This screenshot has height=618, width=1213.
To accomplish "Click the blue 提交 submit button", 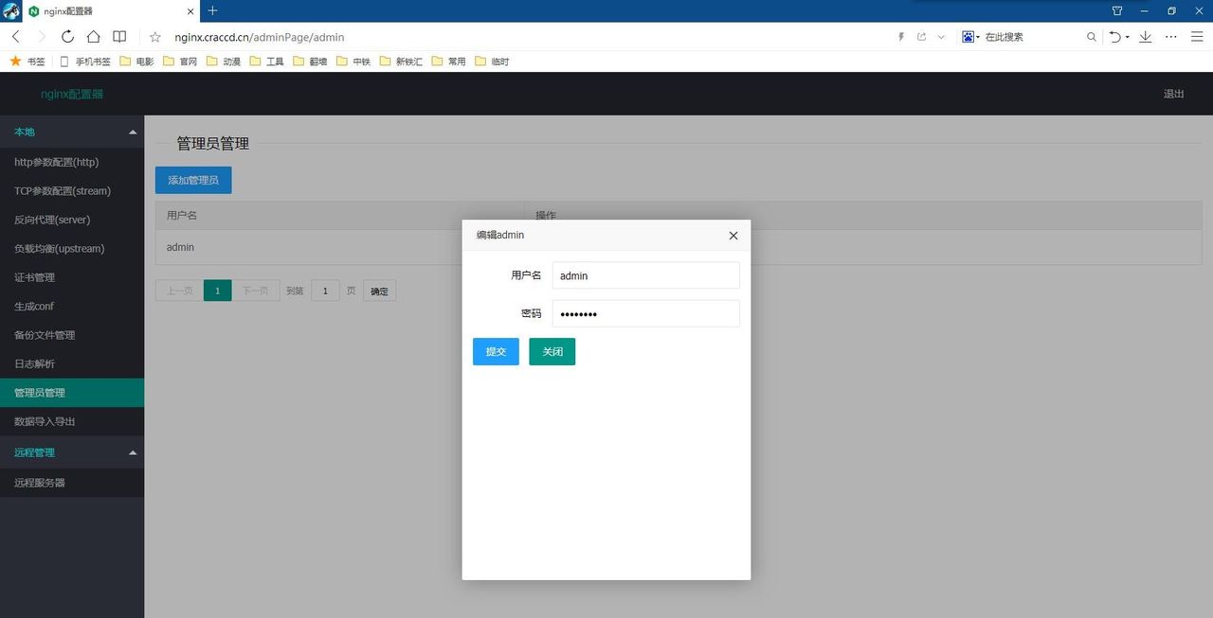I will coord(496,351).
